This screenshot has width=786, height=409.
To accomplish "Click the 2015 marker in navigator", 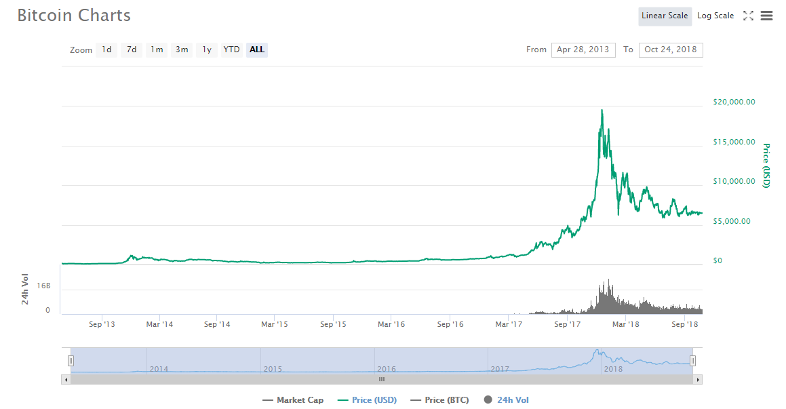I will tap(273, 369).
